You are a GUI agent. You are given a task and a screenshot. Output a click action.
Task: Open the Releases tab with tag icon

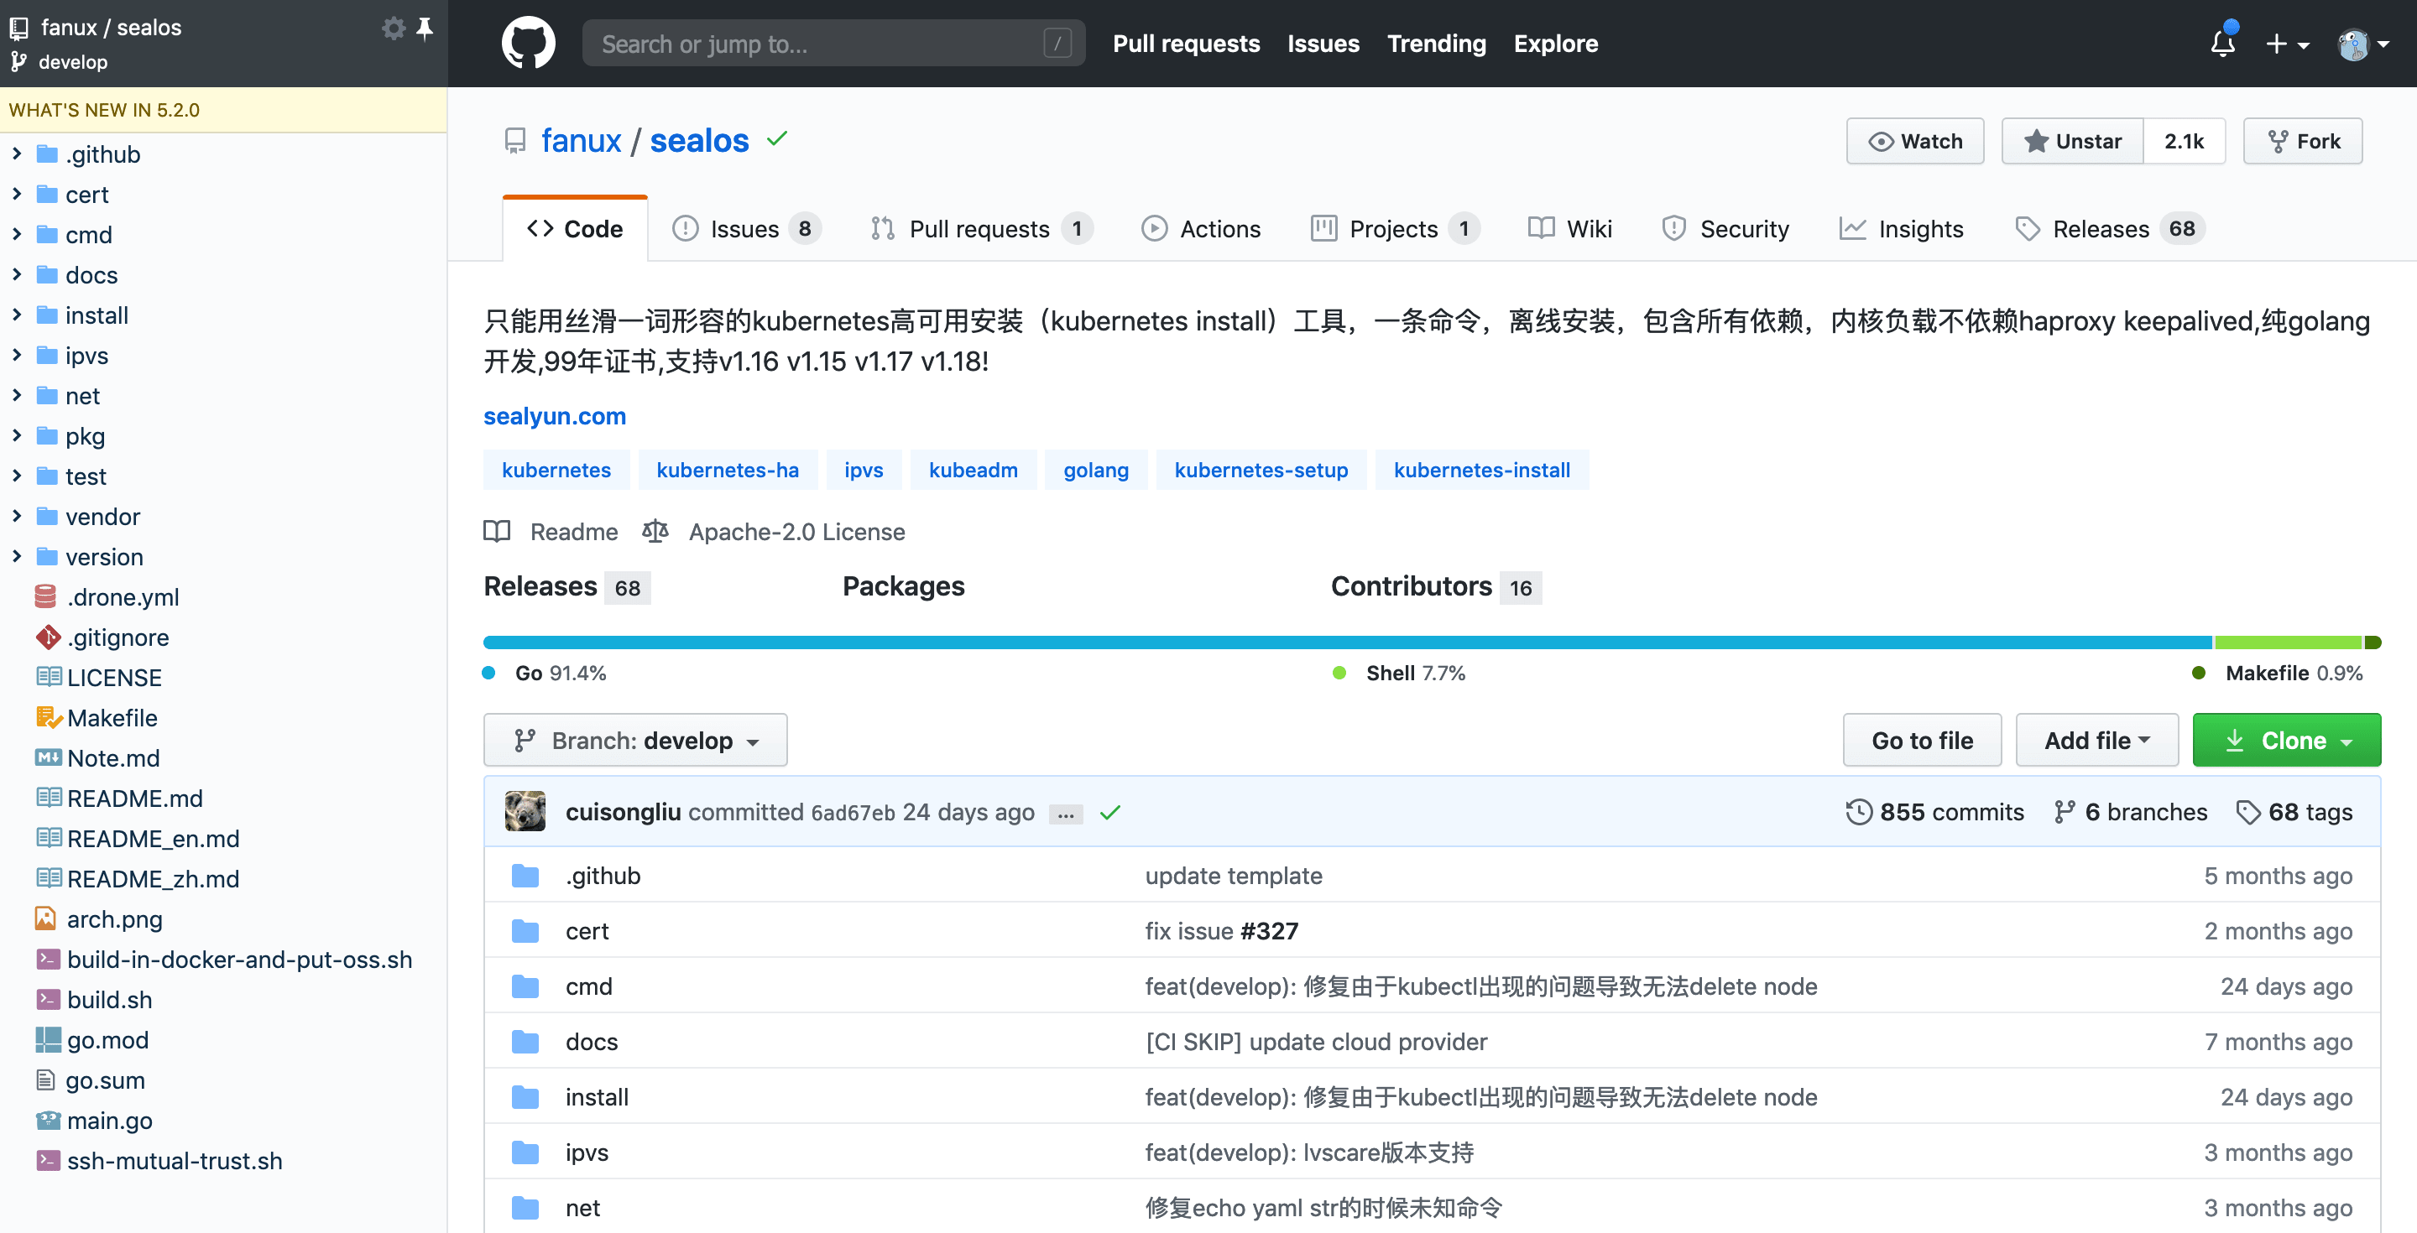(2109, 229)
